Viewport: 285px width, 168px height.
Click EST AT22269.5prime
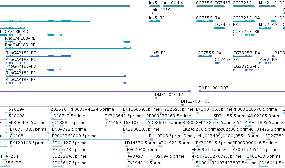pyautogui.click(x=176, y=109)
